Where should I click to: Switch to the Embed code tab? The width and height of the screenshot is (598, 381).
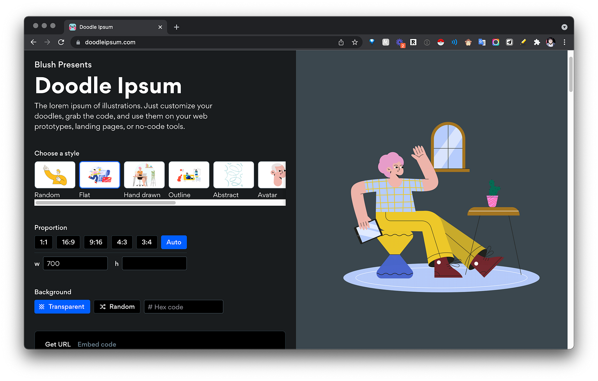[97, 344]
